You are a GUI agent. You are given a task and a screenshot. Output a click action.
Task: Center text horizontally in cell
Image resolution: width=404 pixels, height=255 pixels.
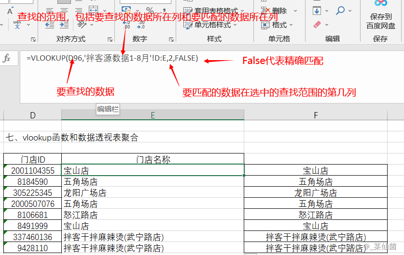(x=64, y=11)
